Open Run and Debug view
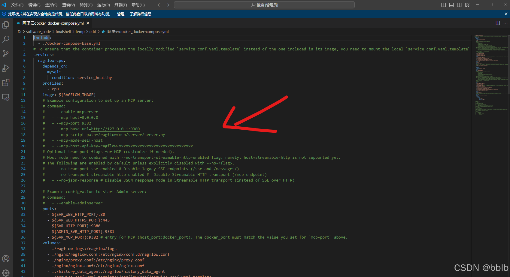This screenshot has height=277, width=510. point(6,68)
